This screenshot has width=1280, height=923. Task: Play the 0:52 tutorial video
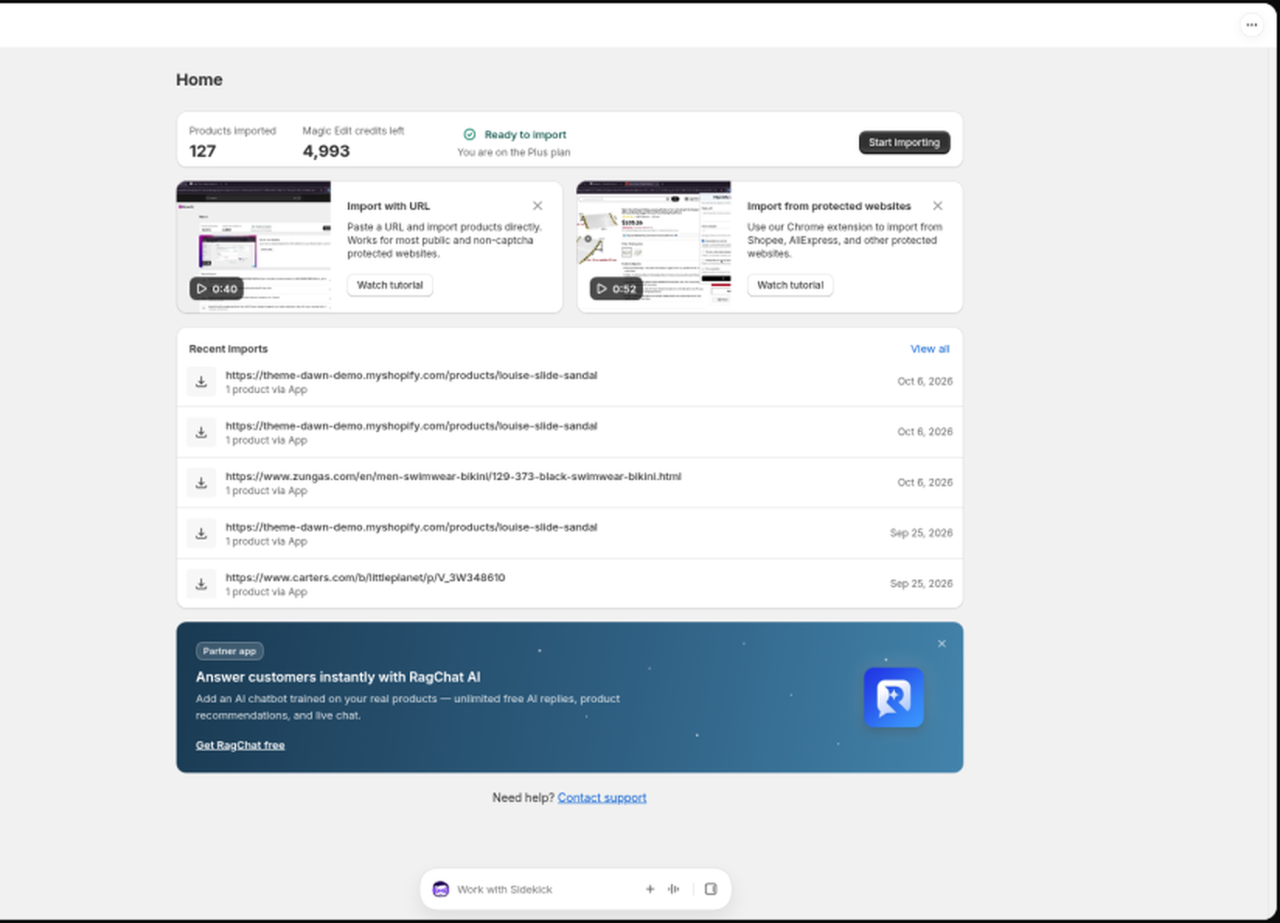pyautogui.click(x=616, y=288)
